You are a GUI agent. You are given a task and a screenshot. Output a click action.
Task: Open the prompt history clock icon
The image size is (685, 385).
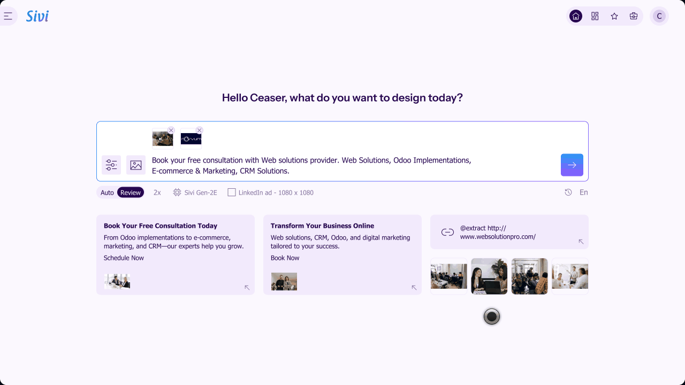(568, 192)
